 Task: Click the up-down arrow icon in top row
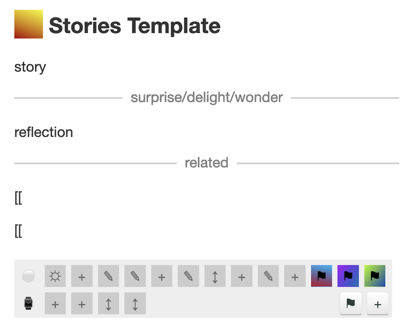215,276
